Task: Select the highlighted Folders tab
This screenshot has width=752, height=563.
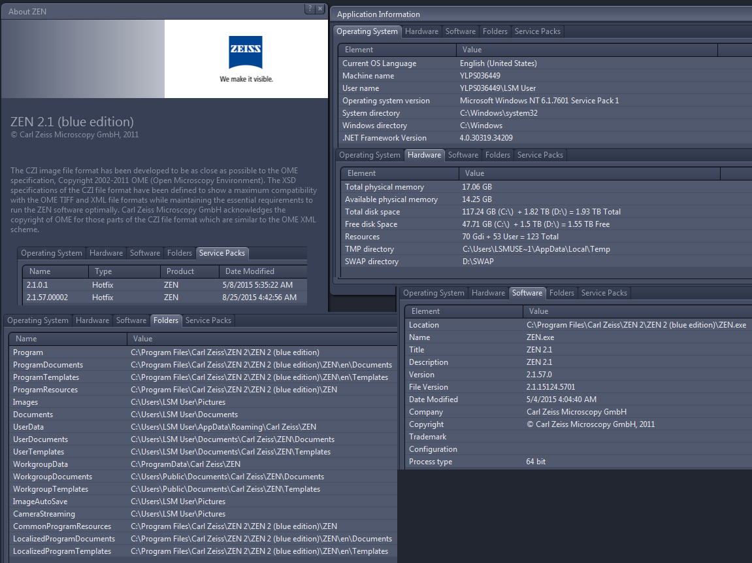Action: pyautogui.click(x=166, y=320)
